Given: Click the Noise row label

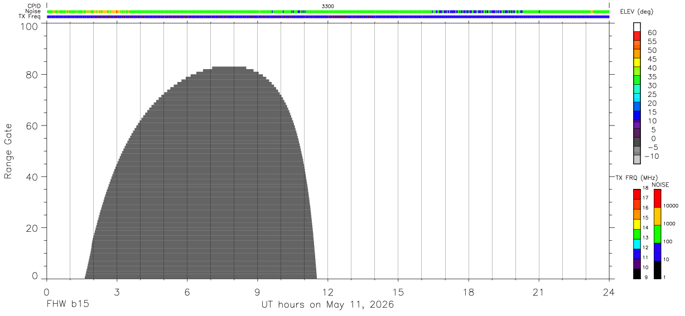Looking at the screenshot, I should point(33,11).
